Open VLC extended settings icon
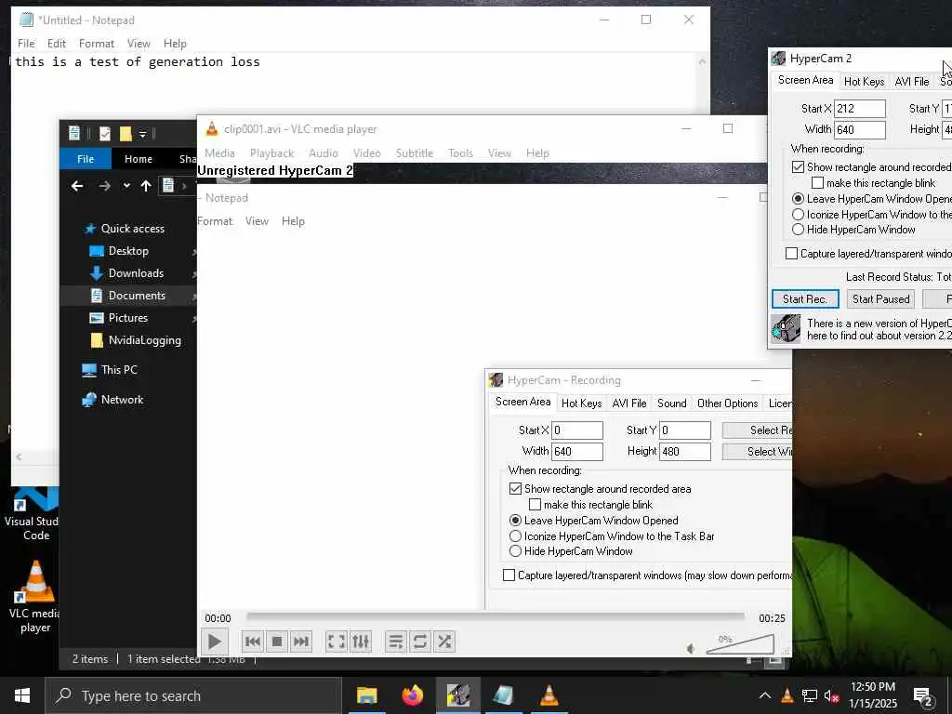This screenshot has height=714, width=952. tap(361, 641)
